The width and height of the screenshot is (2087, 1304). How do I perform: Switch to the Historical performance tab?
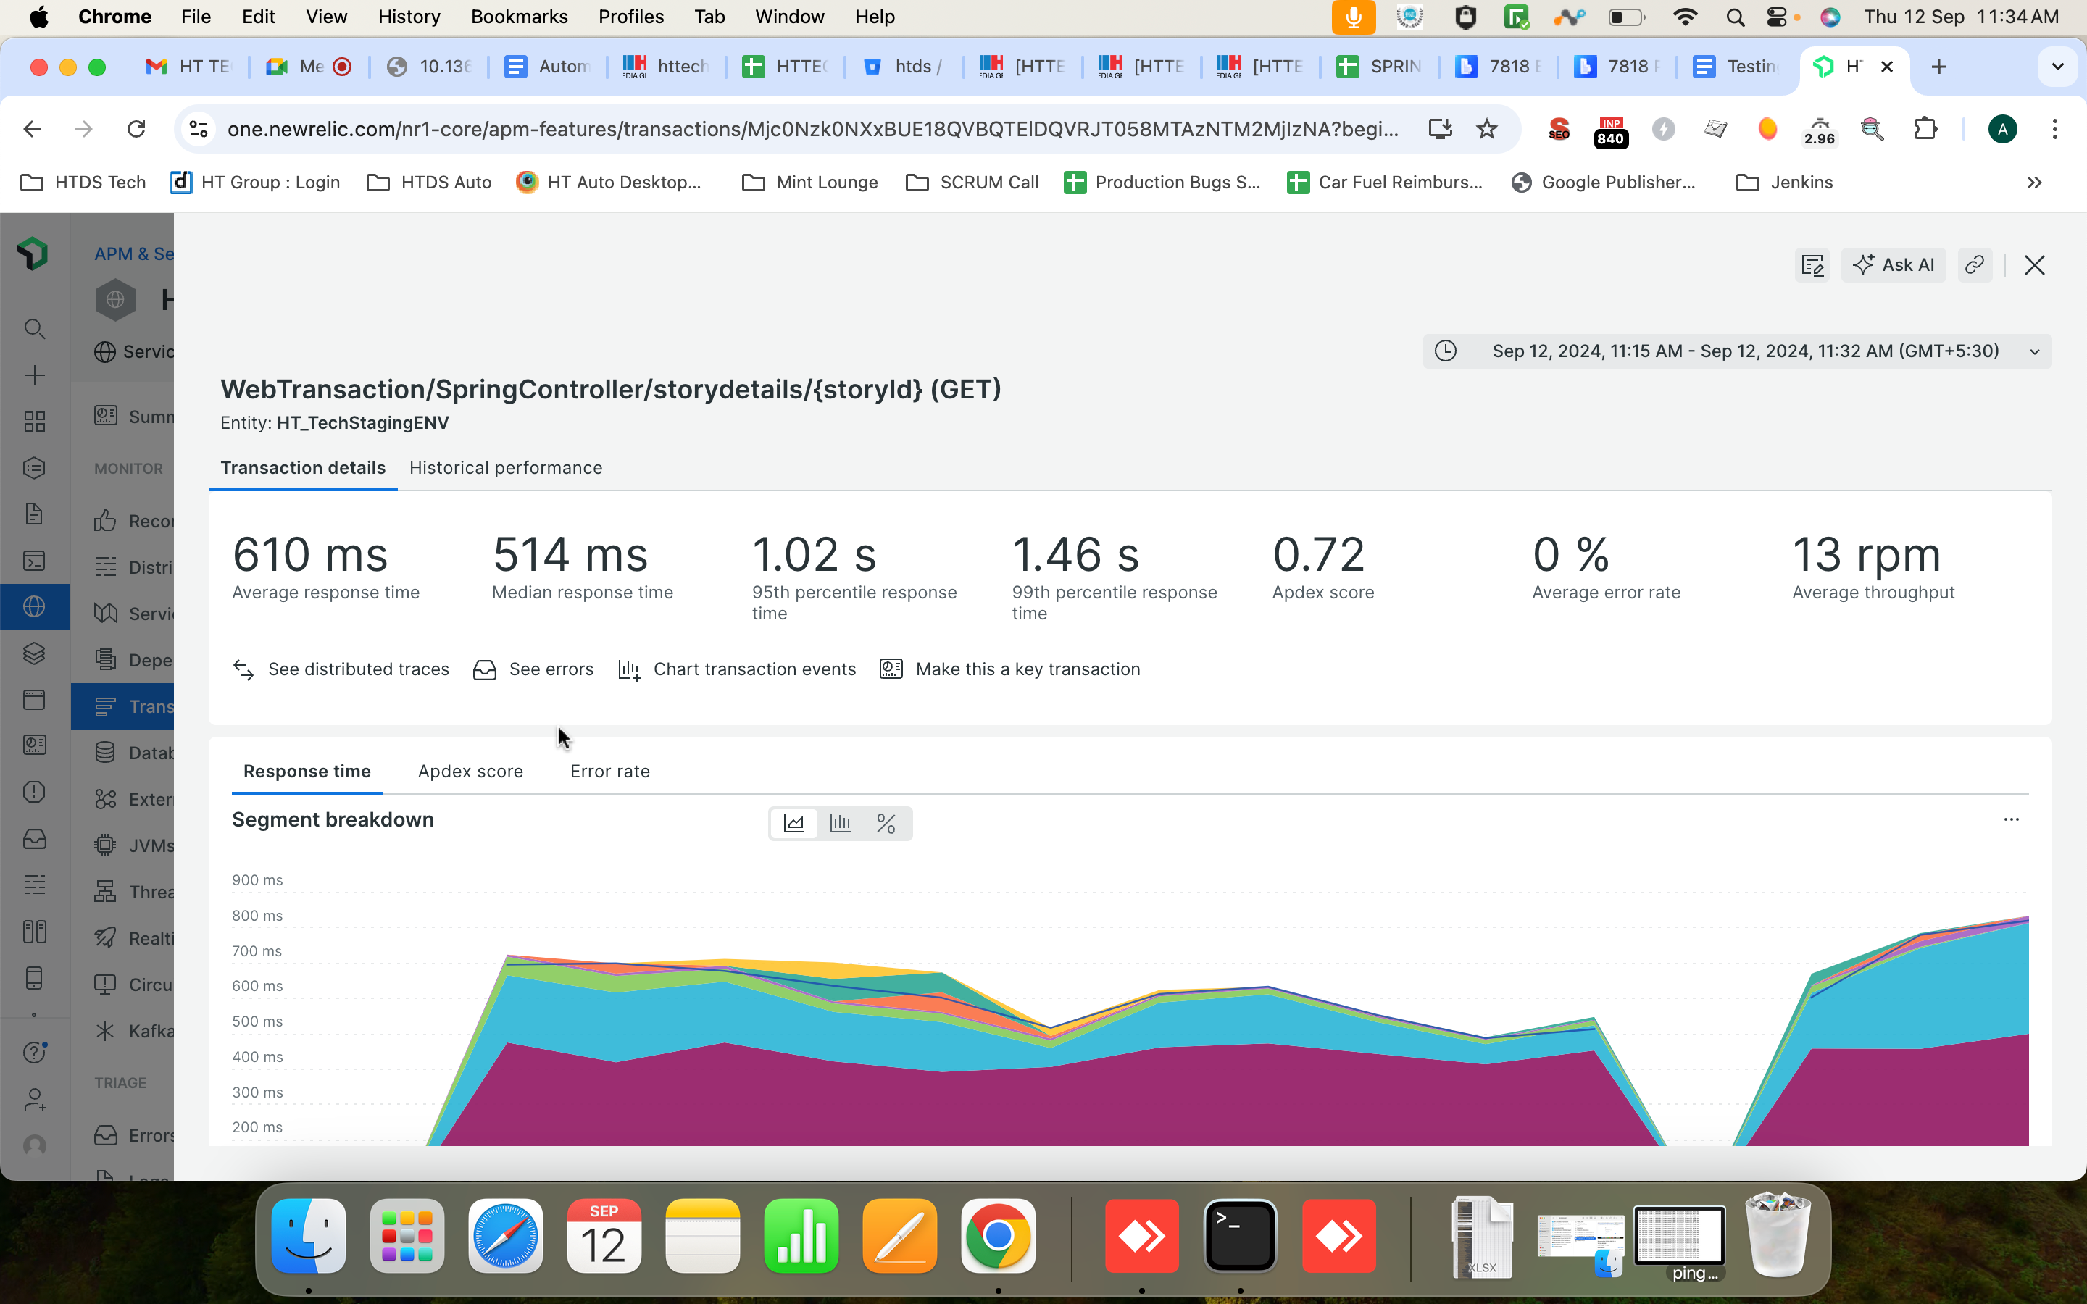505,467
